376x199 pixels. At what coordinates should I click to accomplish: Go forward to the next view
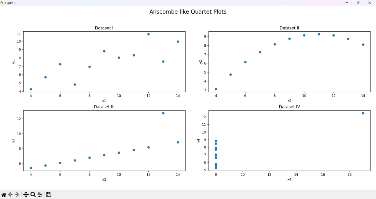click(x=17, y=195)
